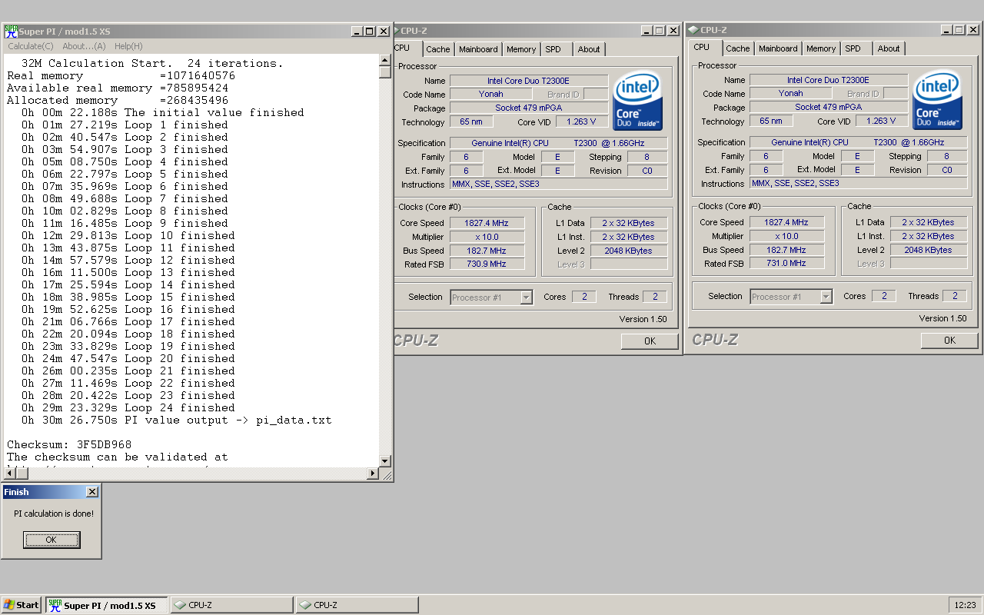Viewport: 984px width, 615px height.
Task: Maximize the second CPU-Z window
Action: (961, 30)
